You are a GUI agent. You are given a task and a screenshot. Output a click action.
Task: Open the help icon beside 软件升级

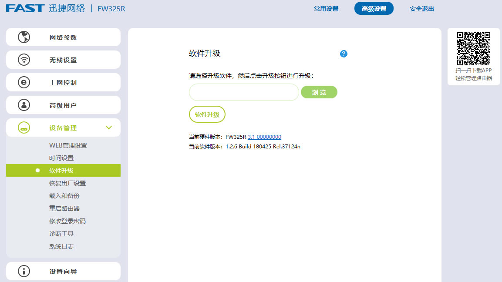point(344,54)
